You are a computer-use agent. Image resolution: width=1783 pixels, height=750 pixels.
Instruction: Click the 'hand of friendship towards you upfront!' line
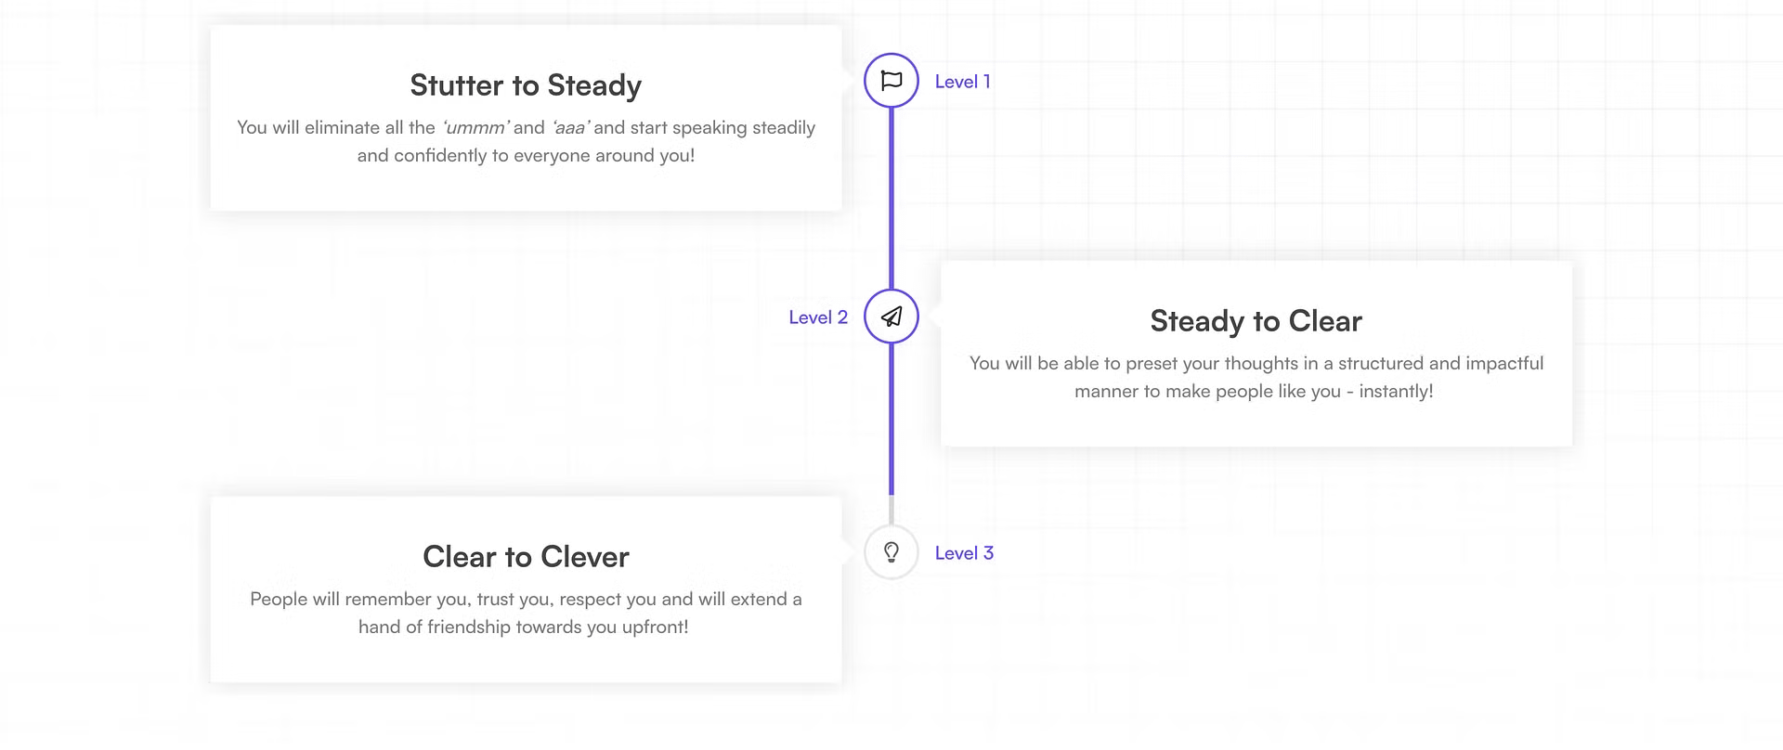524,627
